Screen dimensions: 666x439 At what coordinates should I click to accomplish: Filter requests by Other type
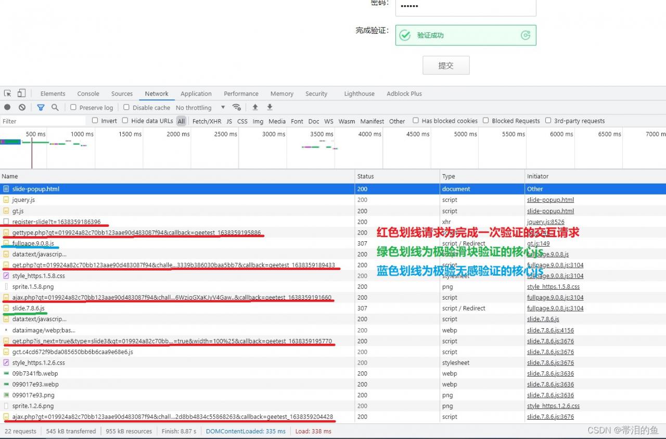click(x=397, y=121)
